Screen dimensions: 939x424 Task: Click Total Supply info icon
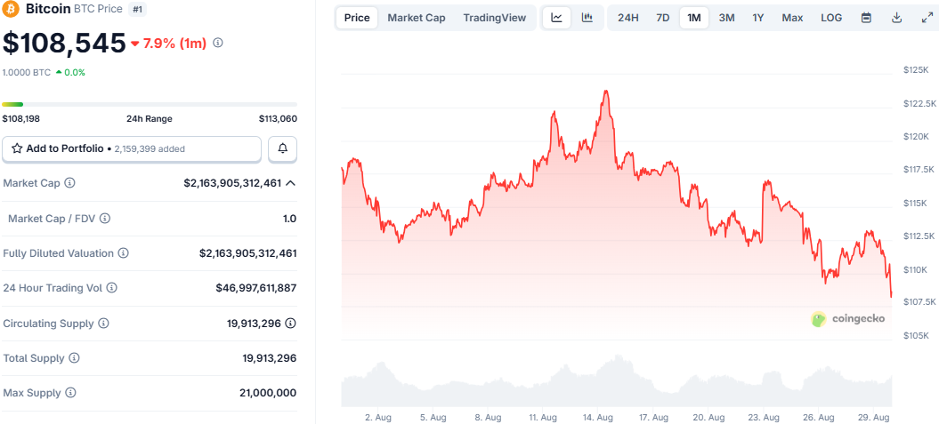[74, 358]
